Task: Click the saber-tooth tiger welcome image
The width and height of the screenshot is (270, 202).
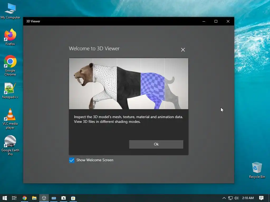Action: pyautogui.click(x=129, y=84)
